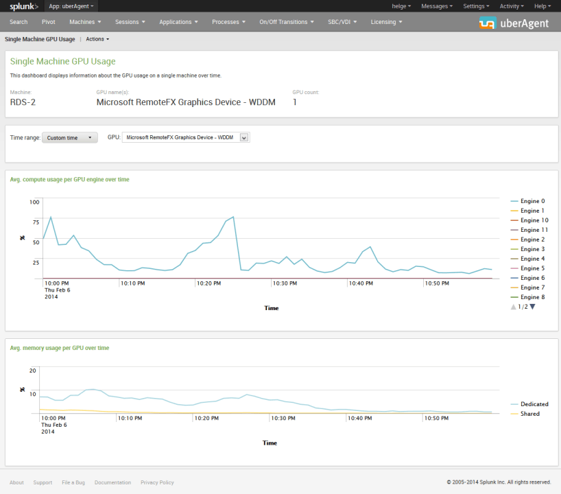Click the uberAgent logo icon
Viewport: 561px width, 494px height.
click(488, 23)
